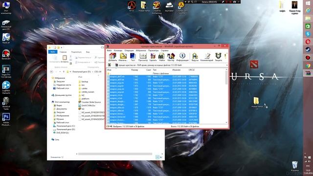The height and width of the screenshot is (176, 313).
Task: Switch to Поделиться tab in Explorer ribbon
Action: click(76, 52)
